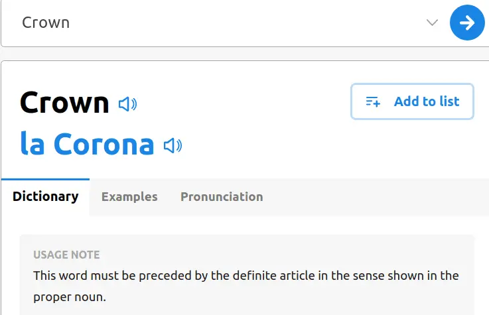This screenshot has height=315, width=489.
Task: Go to the Pronunciation tab
Action: coord(222,197)
